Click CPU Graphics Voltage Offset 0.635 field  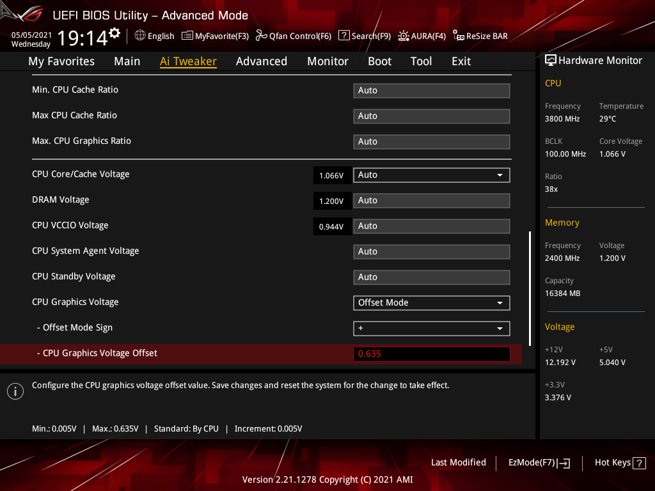pyautogui.click(x=432, y=354)
